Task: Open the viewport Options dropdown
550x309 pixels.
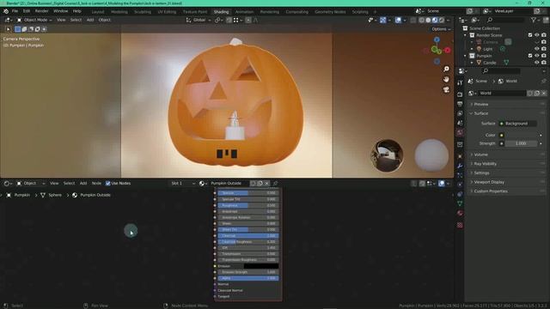Action: click(441, 29)
